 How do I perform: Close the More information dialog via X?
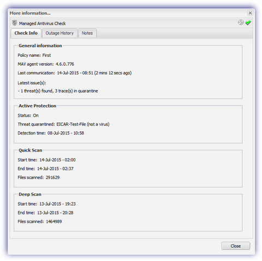tap(250, 13)
